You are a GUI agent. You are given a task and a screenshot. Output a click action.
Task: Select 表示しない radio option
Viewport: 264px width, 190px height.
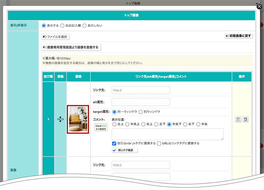click(86, 26)
